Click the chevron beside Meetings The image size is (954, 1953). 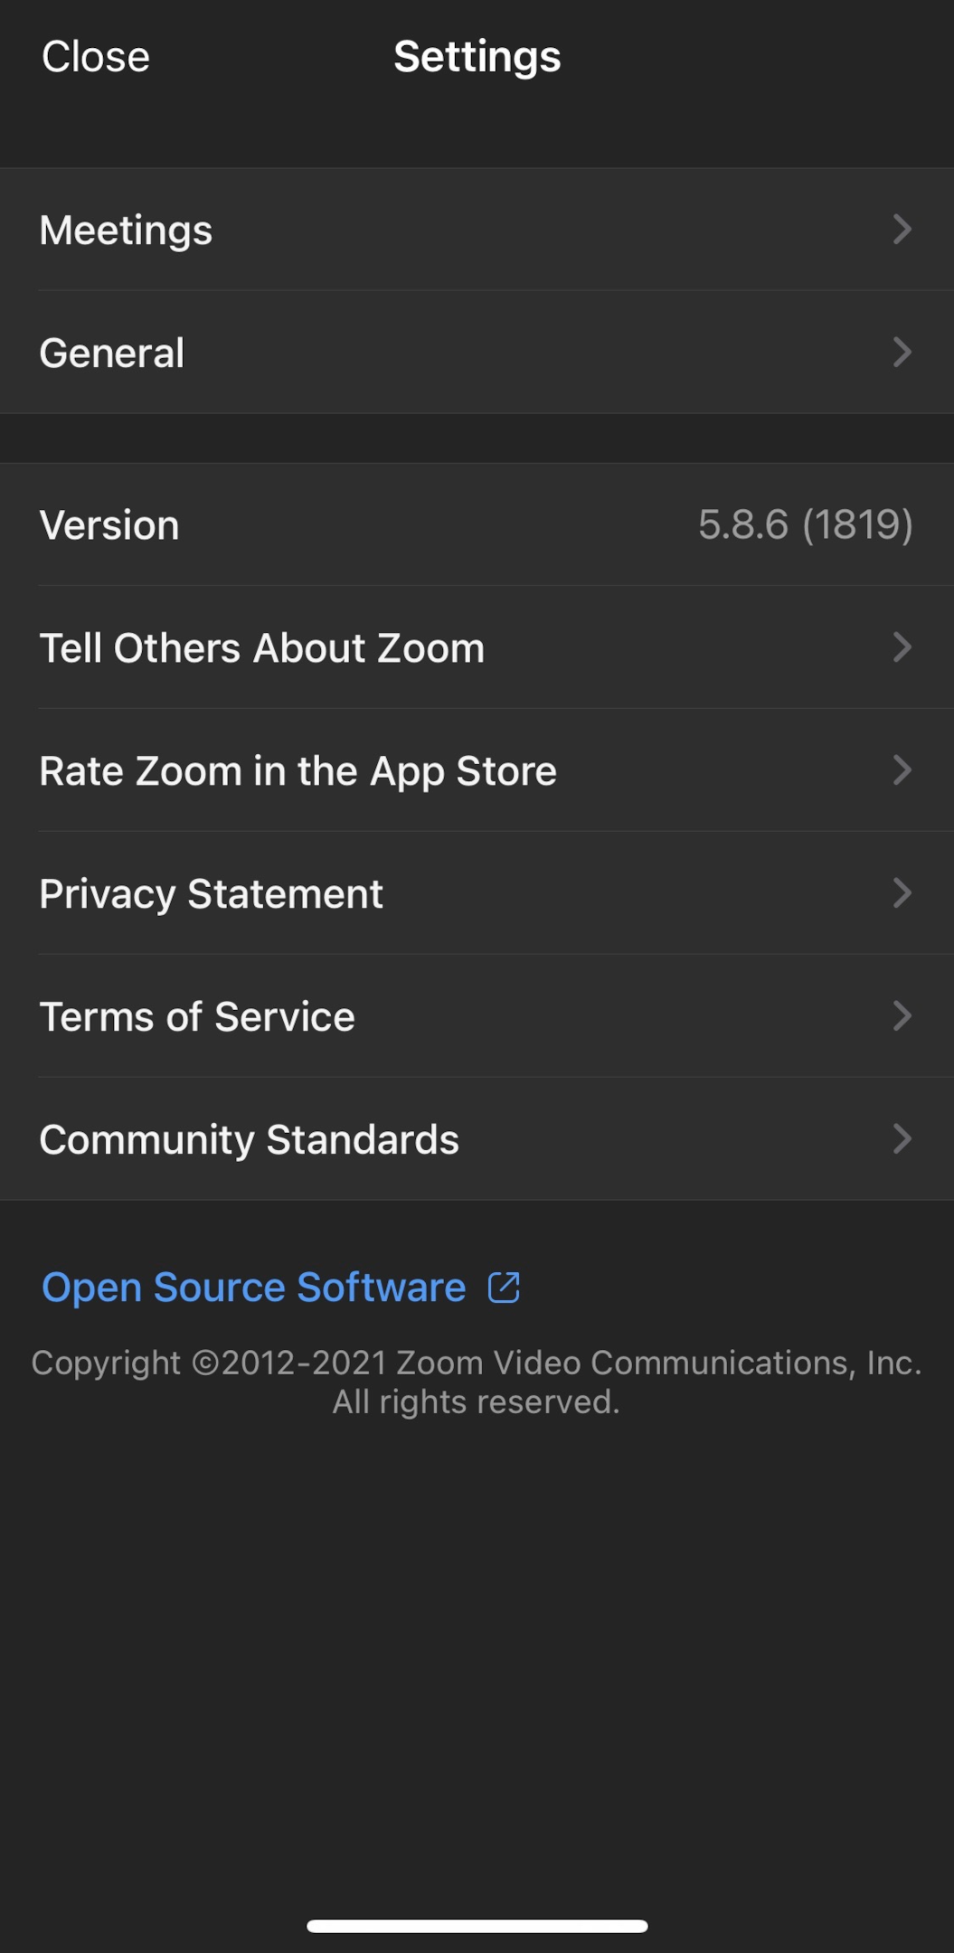click(901, 230)
